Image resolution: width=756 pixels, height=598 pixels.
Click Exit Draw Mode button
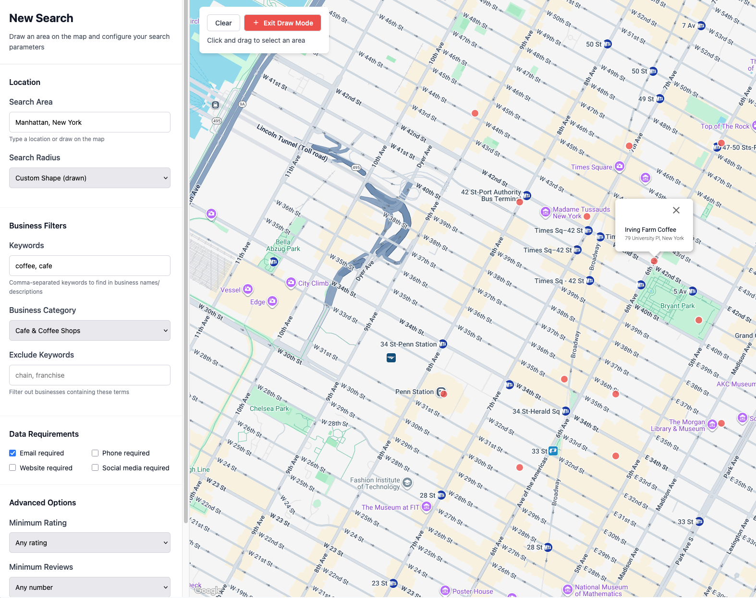pyautogui.click(x=283, y=23)
